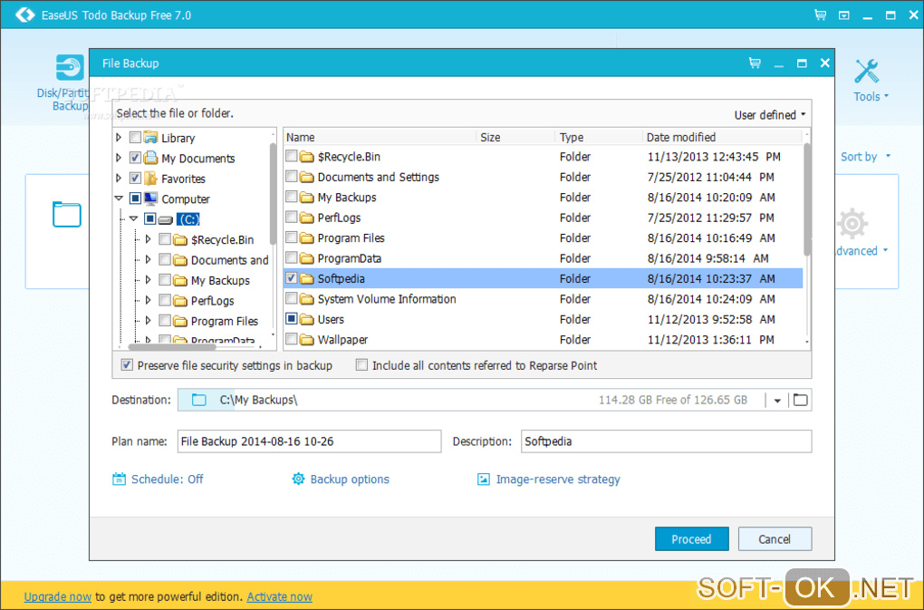Collapse the Computer tree node
Image resolution: width=924 pixels, height=610 pixels.
pos(119,198)
